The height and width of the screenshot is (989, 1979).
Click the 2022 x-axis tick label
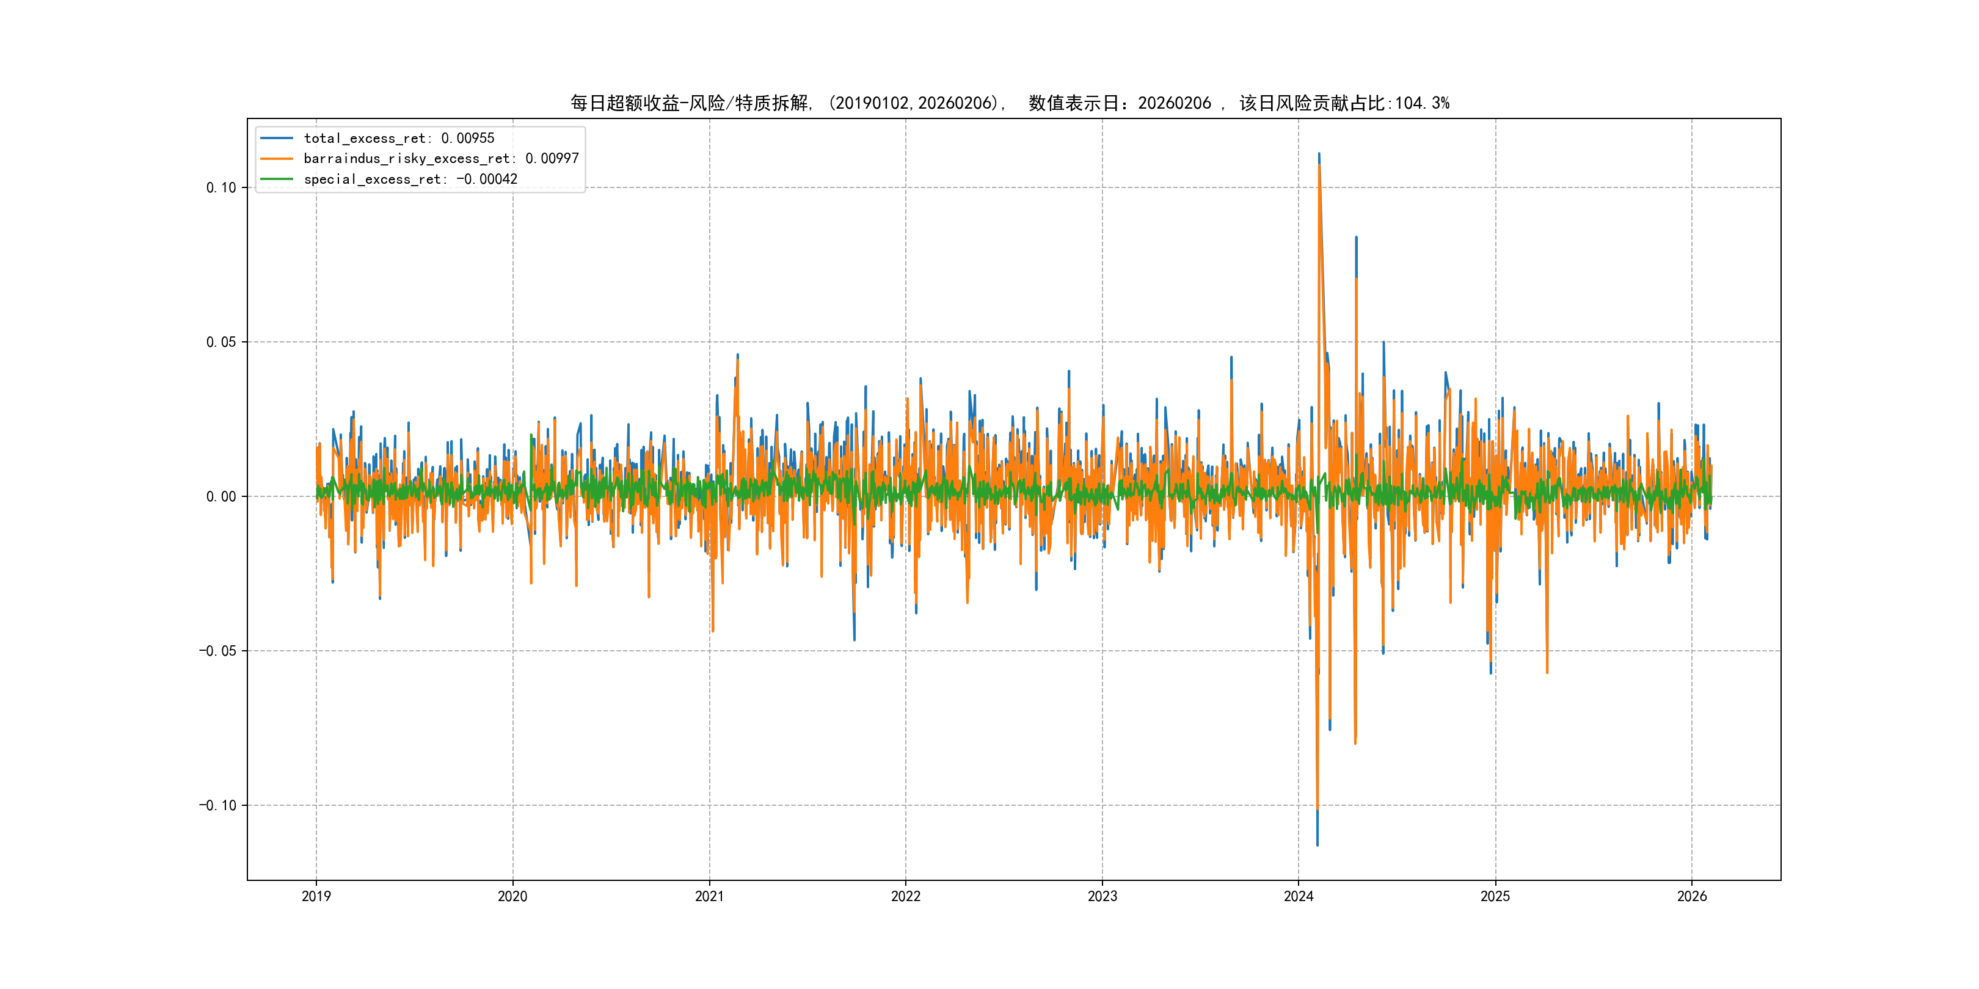point(906,896)
